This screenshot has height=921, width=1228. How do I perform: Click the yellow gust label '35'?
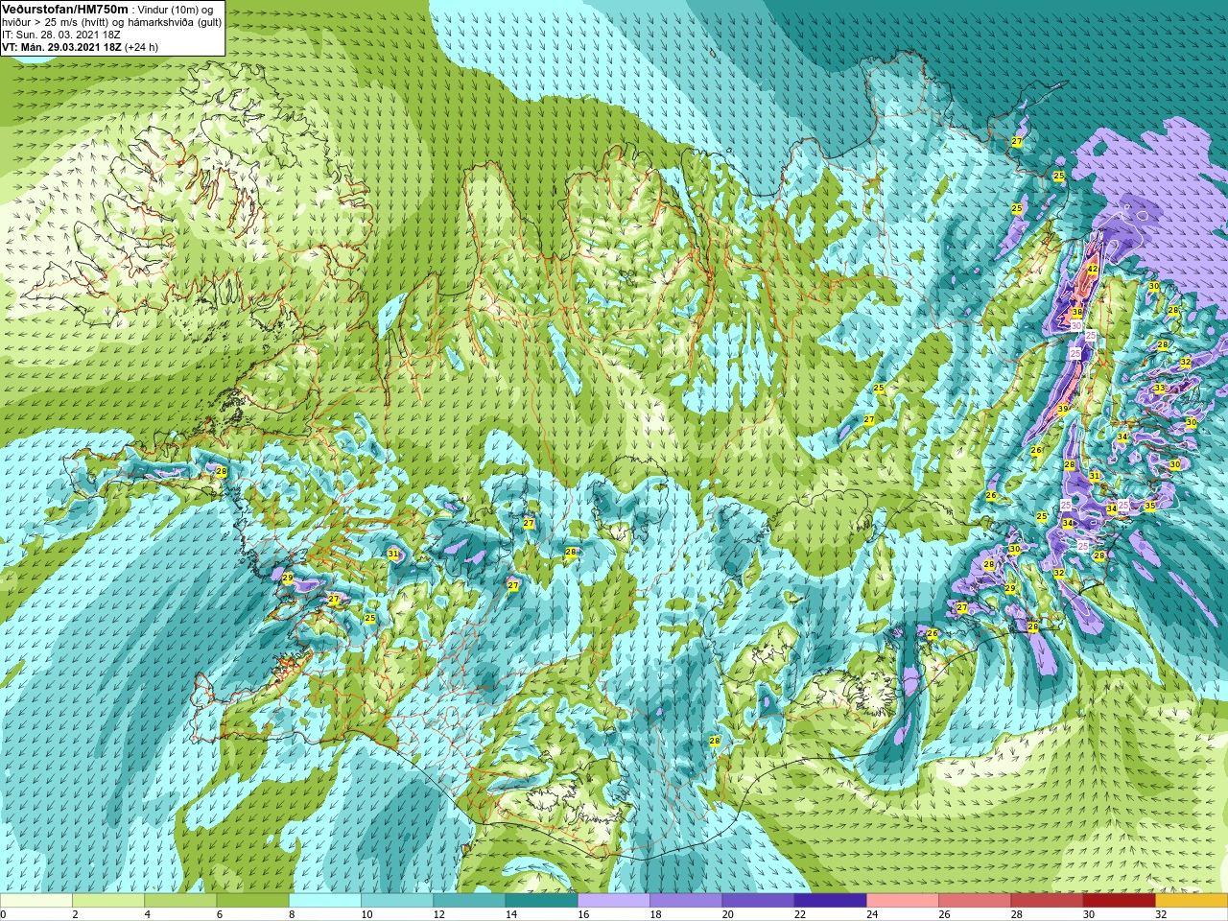pos(1150,505)
